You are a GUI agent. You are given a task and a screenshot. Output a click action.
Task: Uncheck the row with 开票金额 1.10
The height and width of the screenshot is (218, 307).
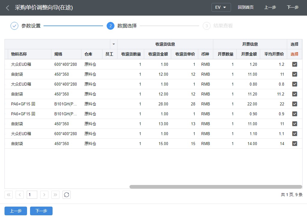tap(295, 134)
